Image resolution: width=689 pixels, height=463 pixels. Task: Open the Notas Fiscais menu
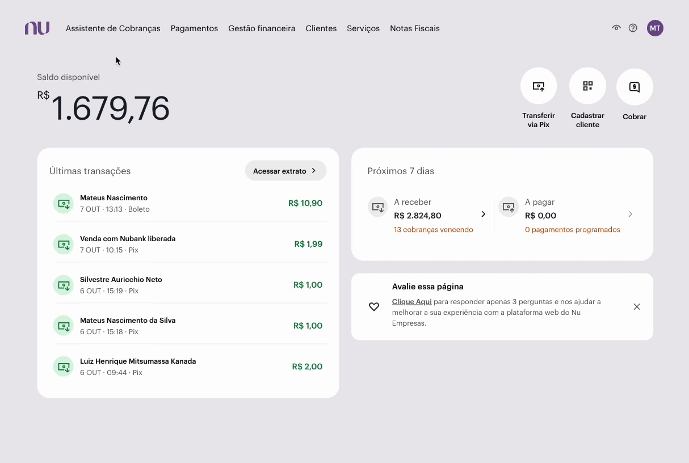coord(415,28)
